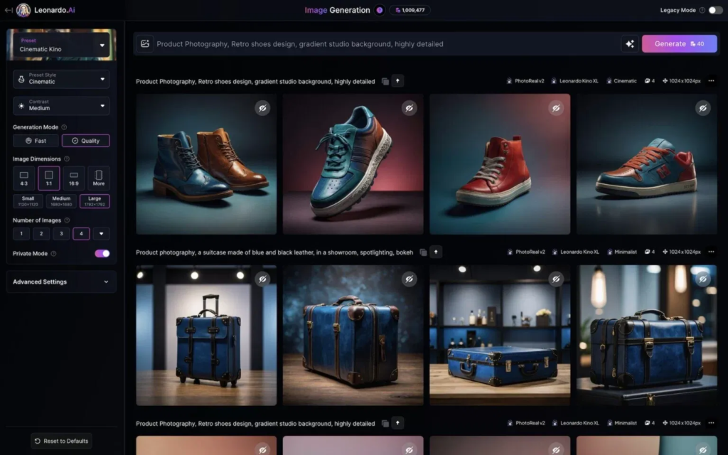Screen dimensions: 728x455
Task: Expand the Advanced Settings section
Action: [x=61, y=282]
